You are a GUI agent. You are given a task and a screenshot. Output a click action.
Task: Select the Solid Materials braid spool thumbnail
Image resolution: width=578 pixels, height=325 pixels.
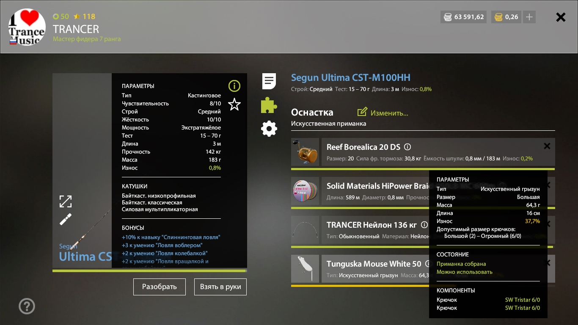click(x=305, y=191)
